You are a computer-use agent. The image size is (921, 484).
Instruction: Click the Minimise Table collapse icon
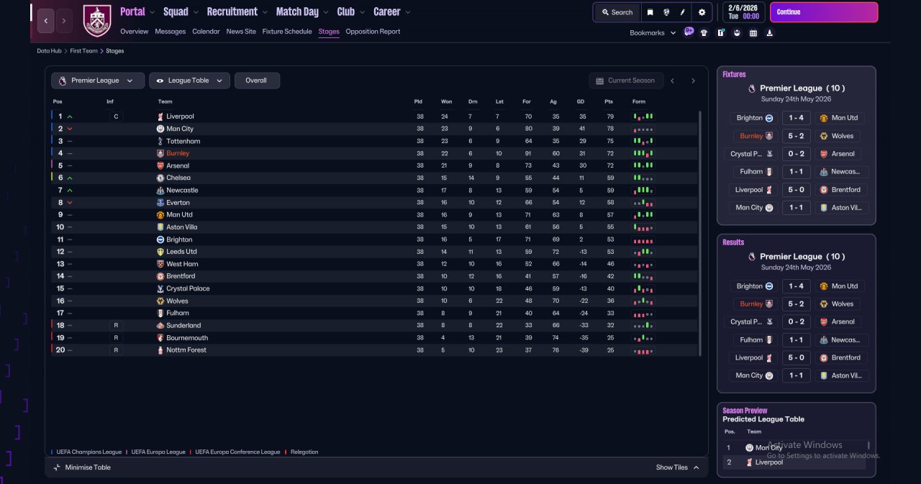click(x=57, y=467)
